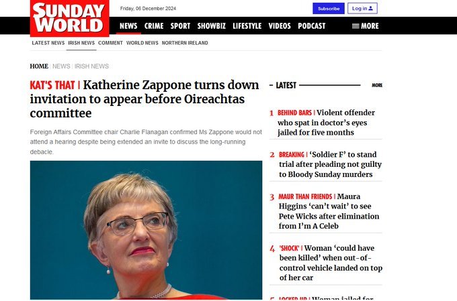457x301 pixels.
Task: Click the Log in user icon button
Action: click(362, 9)
